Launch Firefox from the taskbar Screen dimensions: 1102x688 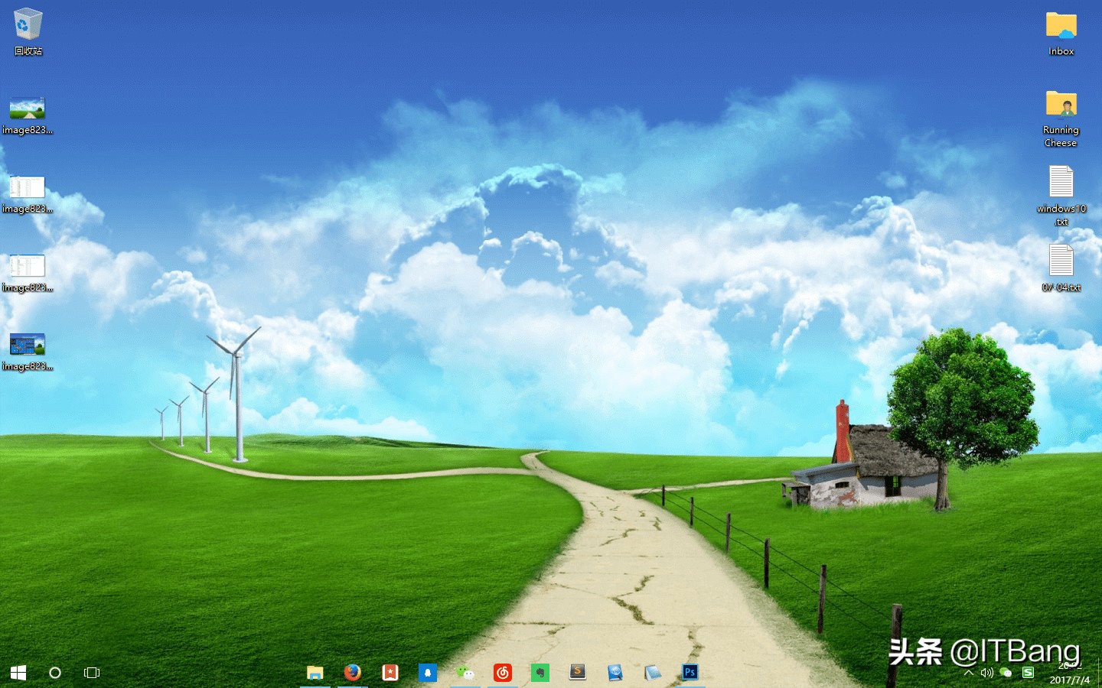pos(352,673)
